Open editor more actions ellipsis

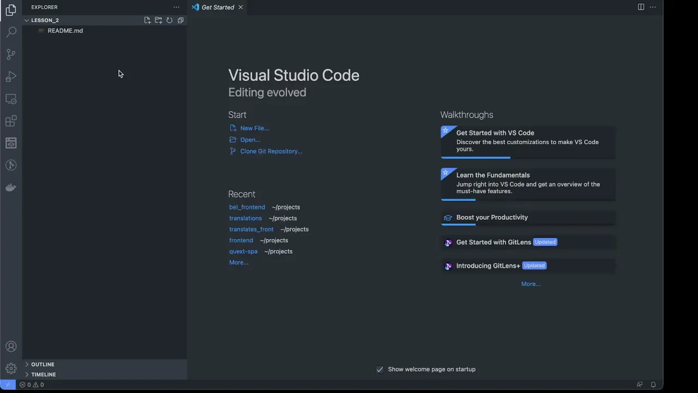pos(653,7)
